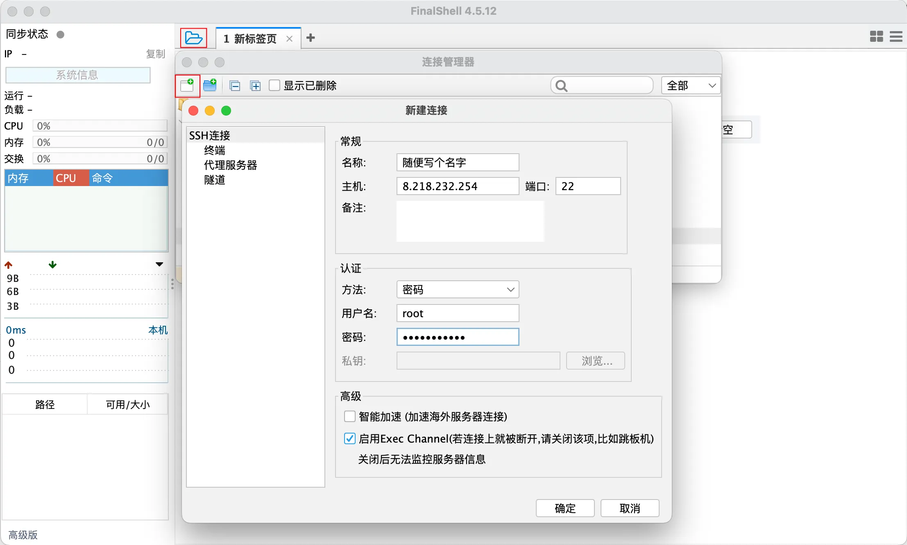
Task: Close the 新标签页 tab
Action: coord(289,39)
